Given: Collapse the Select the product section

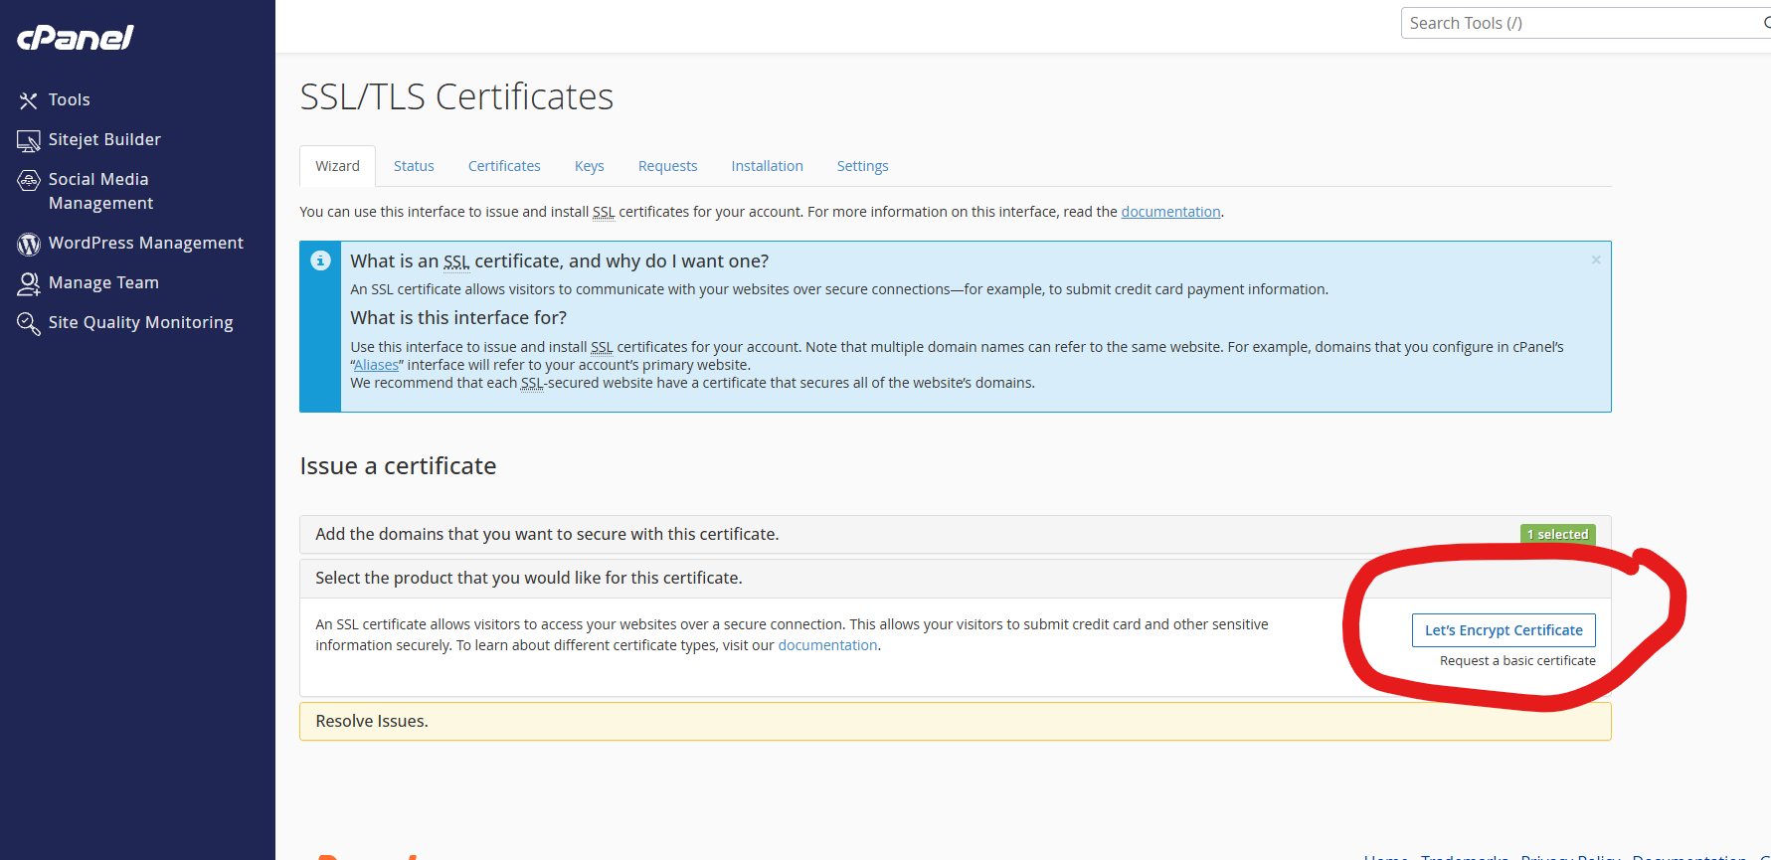Looking at the screenshot, I should 955,578.
